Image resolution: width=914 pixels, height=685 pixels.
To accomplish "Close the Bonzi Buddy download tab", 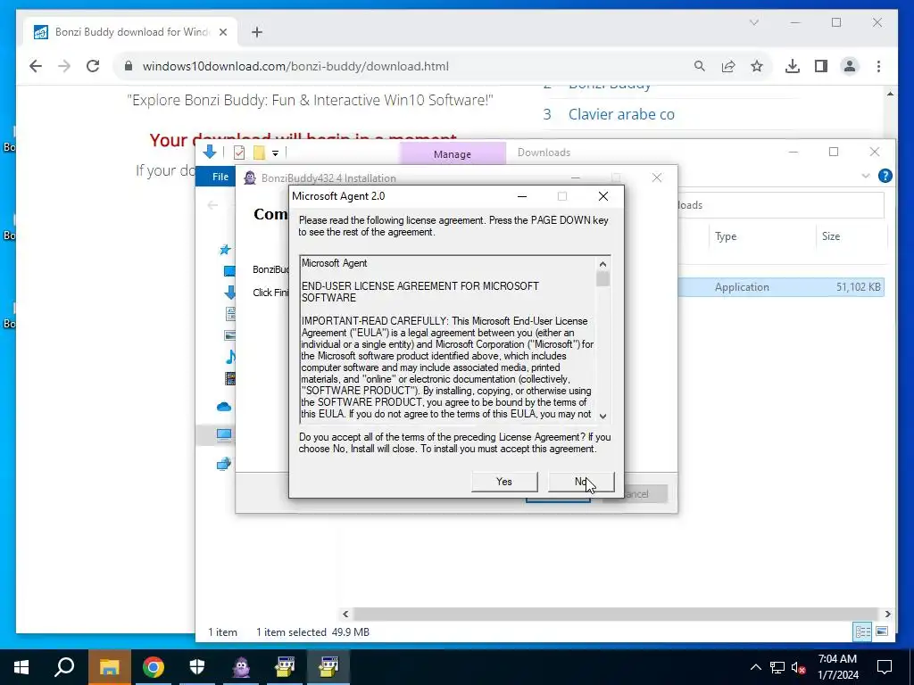I will (x=222, y=32).
